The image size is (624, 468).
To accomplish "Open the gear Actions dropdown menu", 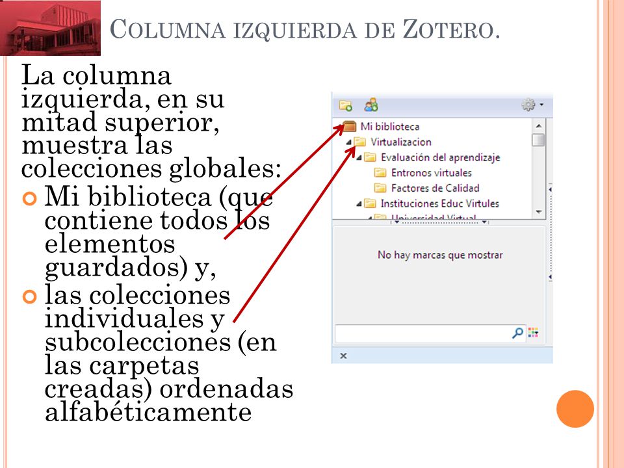I will tap(532, 105).
